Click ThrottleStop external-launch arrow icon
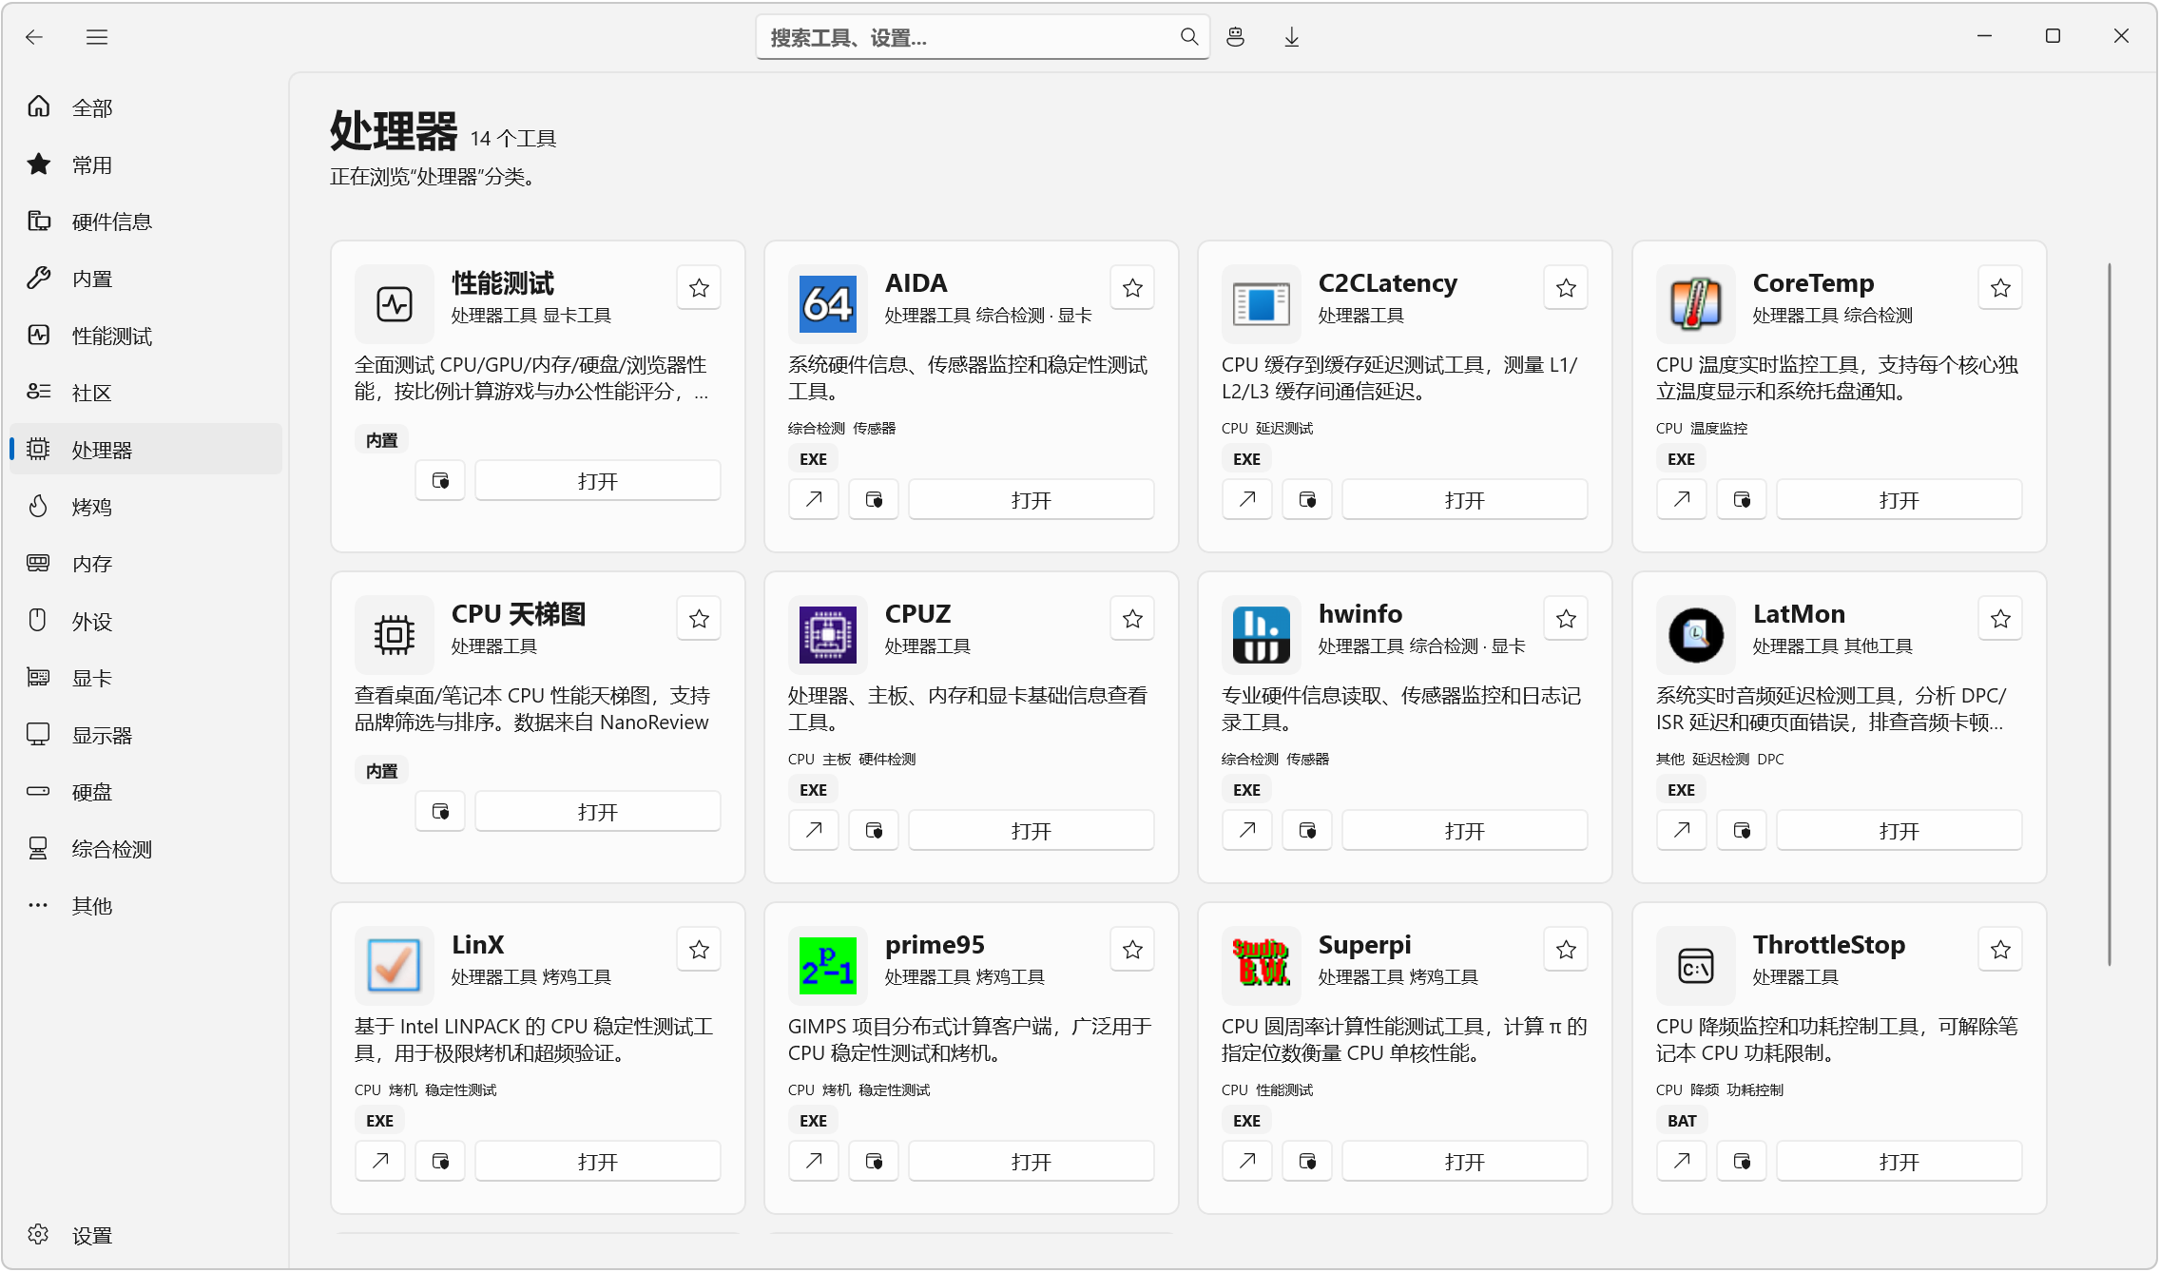Screen dimensions: 2160x1272 (1682, 1162)
